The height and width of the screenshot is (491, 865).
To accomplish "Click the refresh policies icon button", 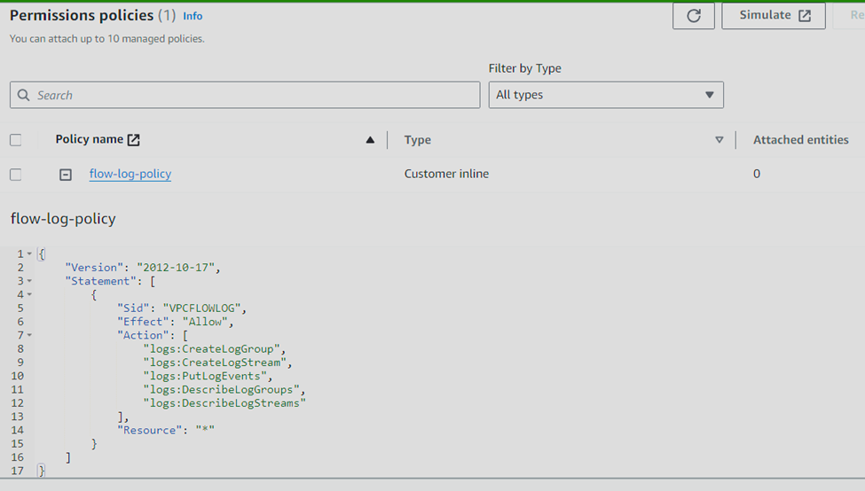I will [x=694, y=15].
